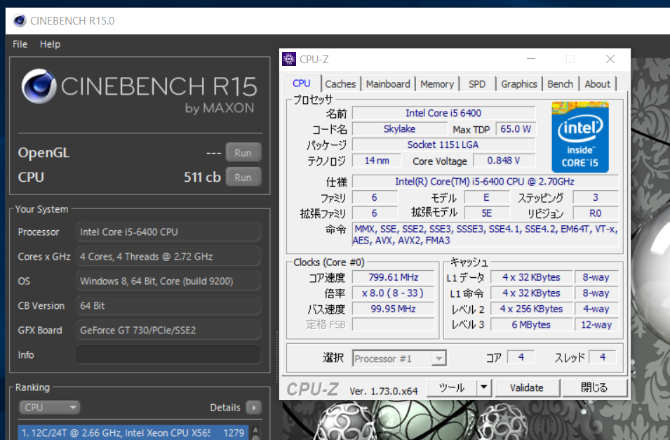Click the GFX Board GeForce GT 730 field
The width and height of the screenshot is (670, 440).
[168, 331]
